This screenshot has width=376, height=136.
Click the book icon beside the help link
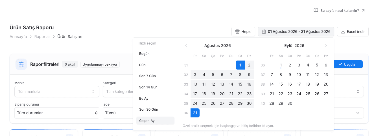click(x=316, y=10)
